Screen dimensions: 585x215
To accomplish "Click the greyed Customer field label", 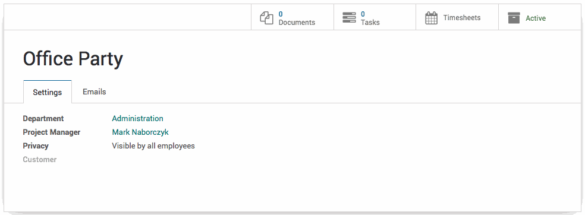I will pyautogui.click(x=40, y=160).
